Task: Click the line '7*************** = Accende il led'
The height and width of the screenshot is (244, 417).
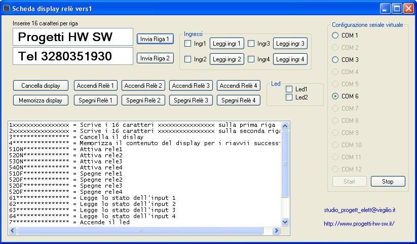Action: (x=69, y=222)
